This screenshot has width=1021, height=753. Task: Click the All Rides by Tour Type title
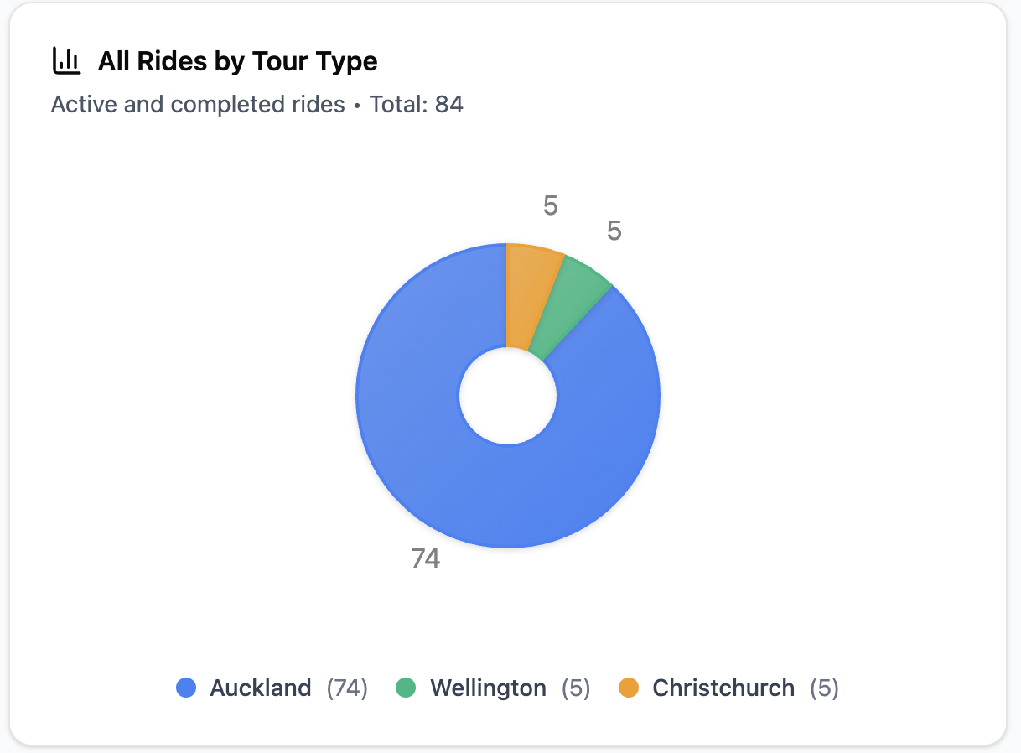pyautogui.click(x=237, y=60)
